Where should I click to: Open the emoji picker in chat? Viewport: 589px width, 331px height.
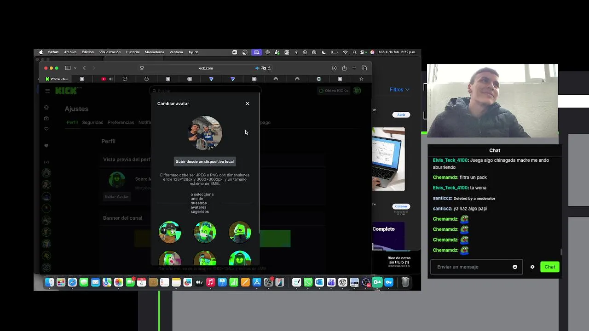pyautogui.click(x=515, y=267)
